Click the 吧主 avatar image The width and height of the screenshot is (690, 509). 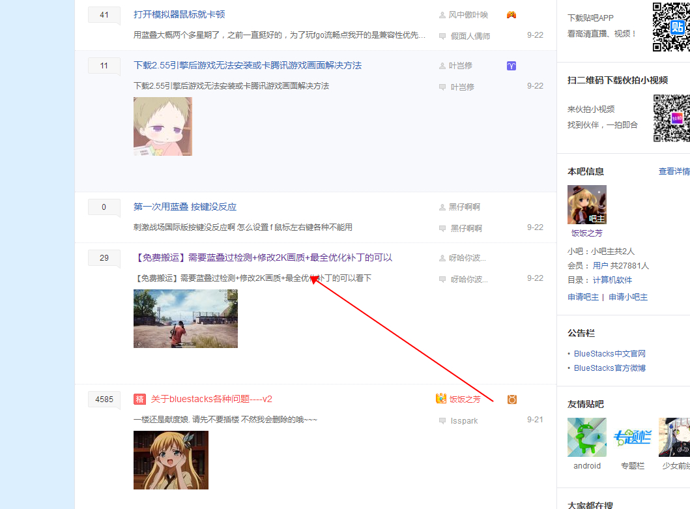click(587, 205)
